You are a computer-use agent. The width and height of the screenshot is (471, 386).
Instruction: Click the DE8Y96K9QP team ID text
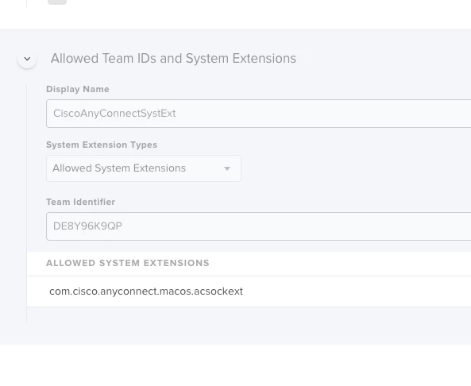tap(87, 226)
